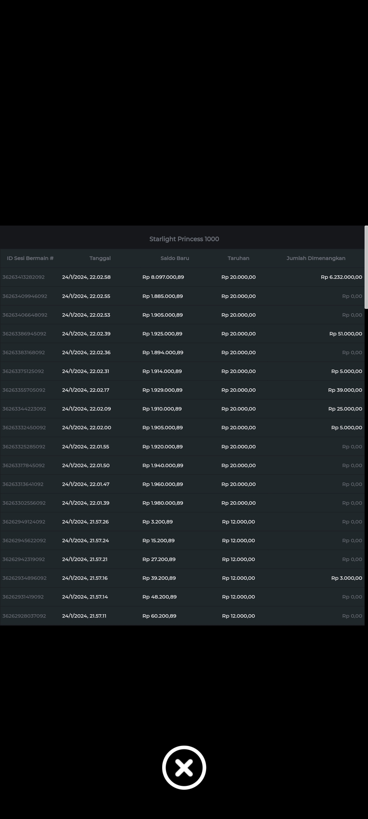Click the Jumlah Dimenangkan column header

[316, 258]
